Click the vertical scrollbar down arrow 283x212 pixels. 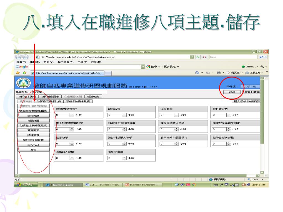point(262,173)
